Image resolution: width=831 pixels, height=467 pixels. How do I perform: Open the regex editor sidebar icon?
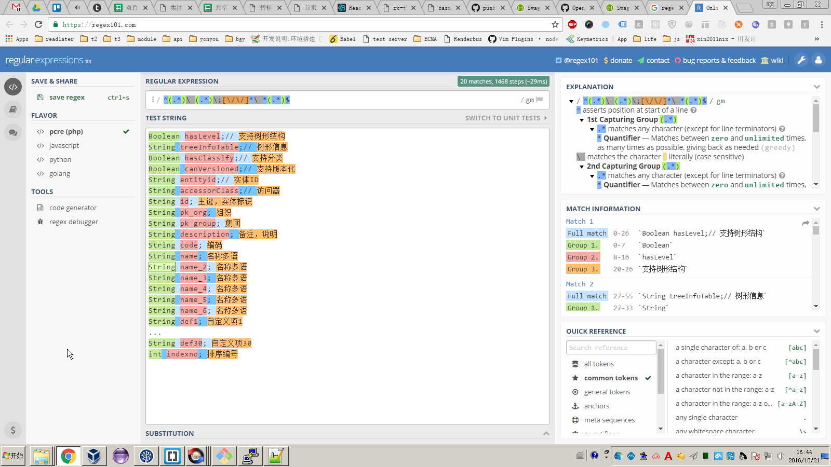click(x=13, y=87)
